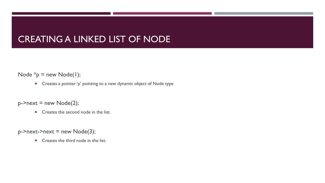Click bullet marker before 'Creates the third node'

pyautogui.click(x=36, y=140)
